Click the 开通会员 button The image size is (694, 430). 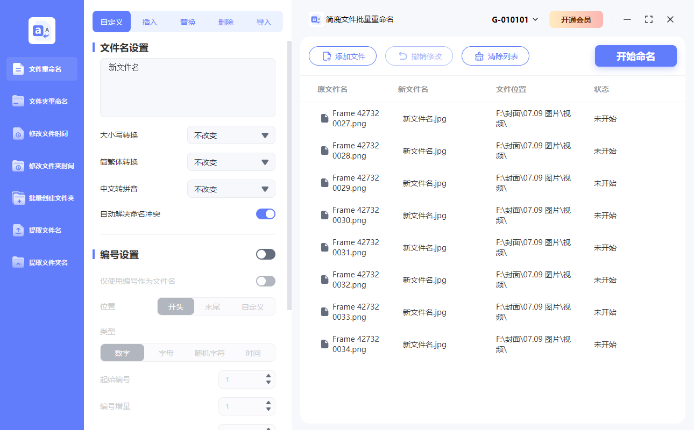tap(576, 20)
